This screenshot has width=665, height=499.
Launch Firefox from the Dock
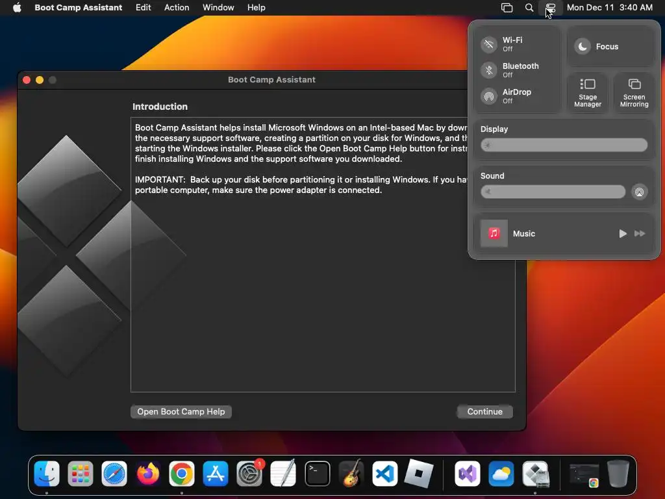coord(148,474)
